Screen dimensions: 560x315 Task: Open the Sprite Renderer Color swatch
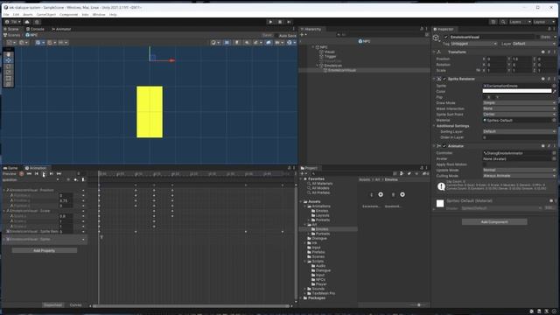[517, 91]
